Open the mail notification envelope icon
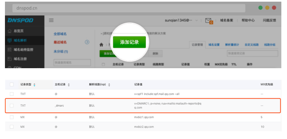 click(x=208, y=21)
